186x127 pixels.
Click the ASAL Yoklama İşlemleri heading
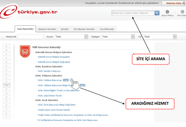pyautogui.click(x=49, y=76)
